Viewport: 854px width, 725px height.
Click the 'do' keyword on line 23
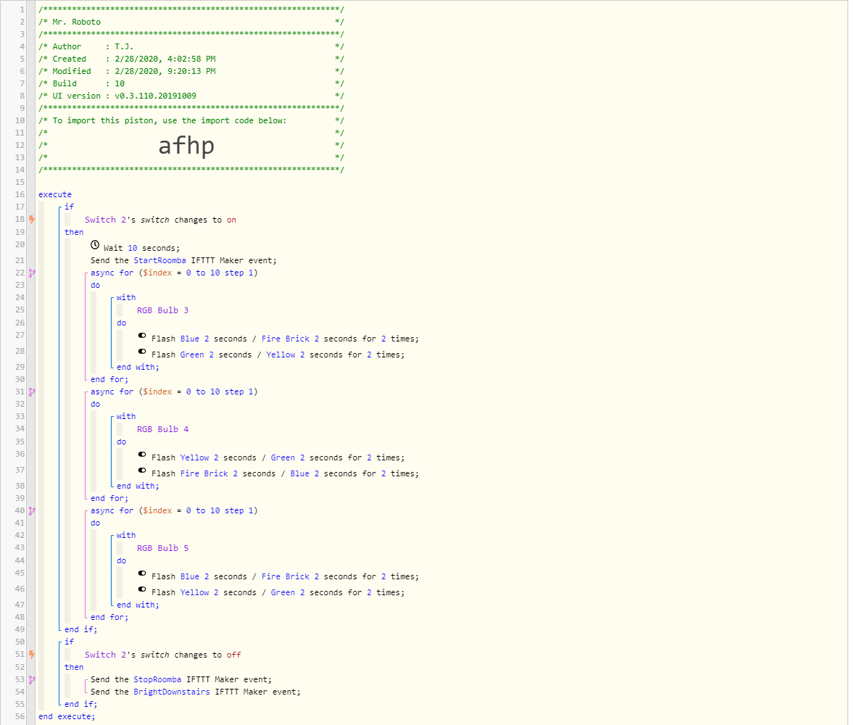[x=95, y=286]
